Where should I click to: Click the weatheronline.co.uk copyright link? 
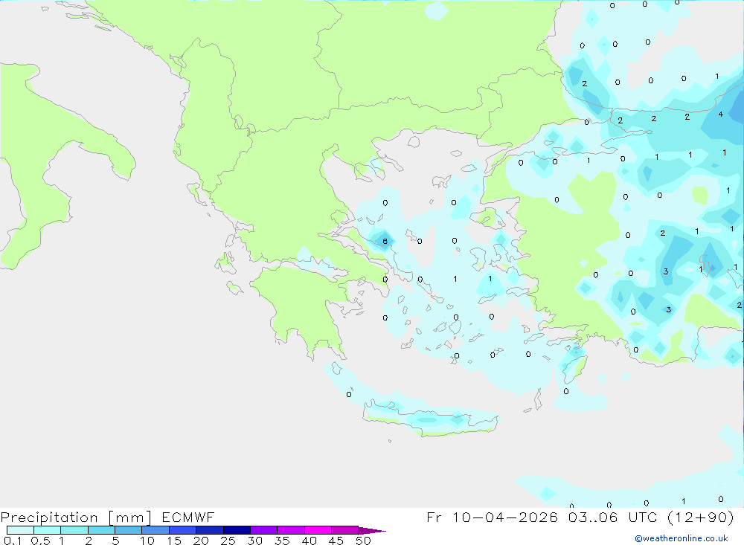pyautogui.click(x=682, y=538)
